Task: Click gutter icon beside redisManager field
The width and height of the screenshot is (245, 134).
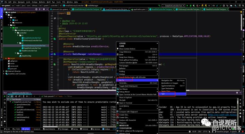Action: pos(54,54)
